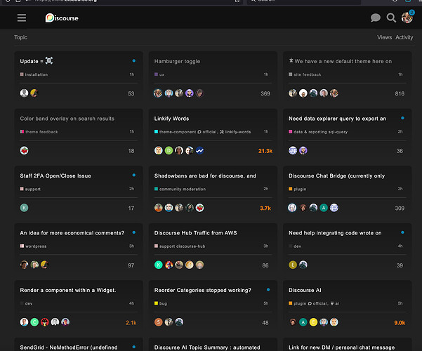Click the pinned icon on default theme topic
422x351 pixels.
(x=291, y=60)
